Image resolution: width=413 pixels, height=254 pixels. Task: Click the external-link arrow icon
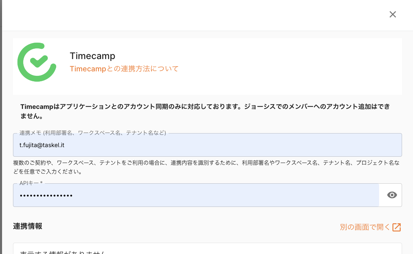tap(397, 227)
